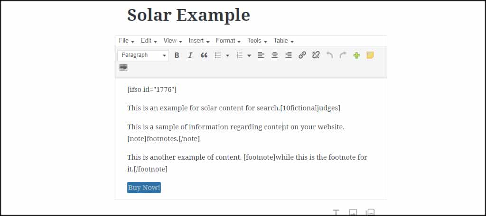
Task: Remove link with unlink icon
Action: 316,55
